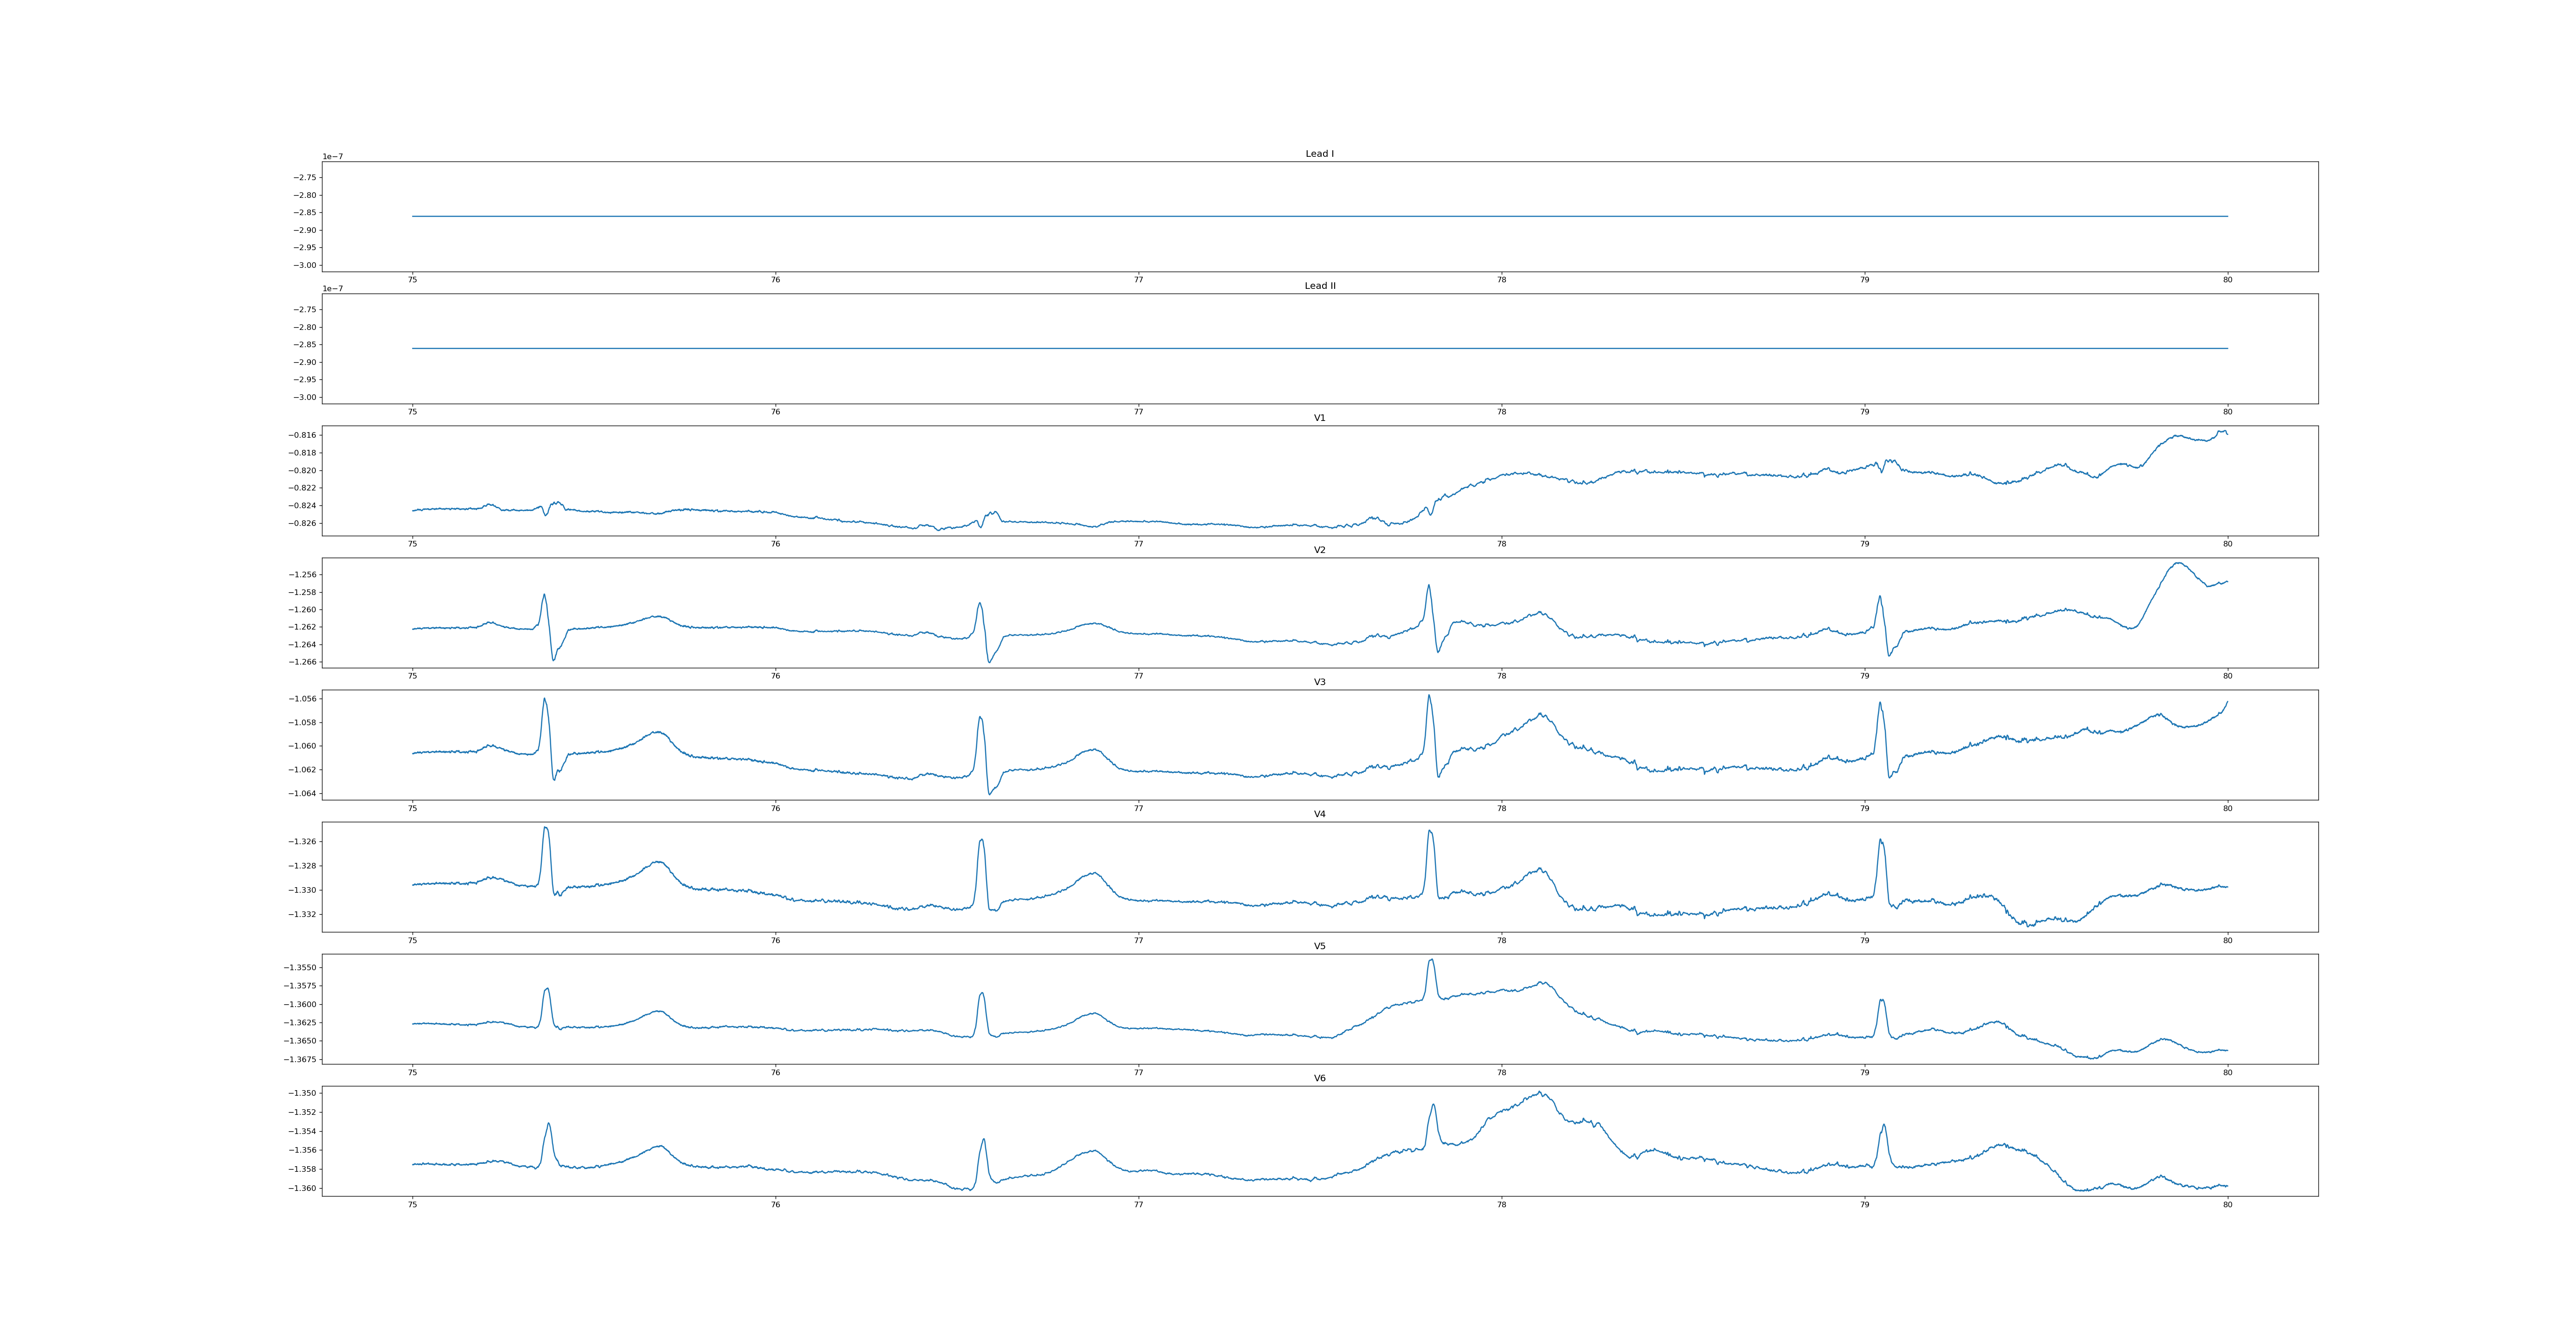Screen dimensions: 2576x1344
Task: Click the -1.3675 y-axis label on V5
Action: [301, 1059]
